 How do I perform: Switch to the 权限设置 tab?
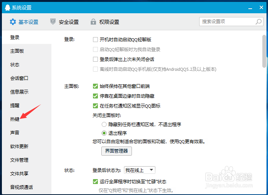pyautogui.click(x=105, y=22)
